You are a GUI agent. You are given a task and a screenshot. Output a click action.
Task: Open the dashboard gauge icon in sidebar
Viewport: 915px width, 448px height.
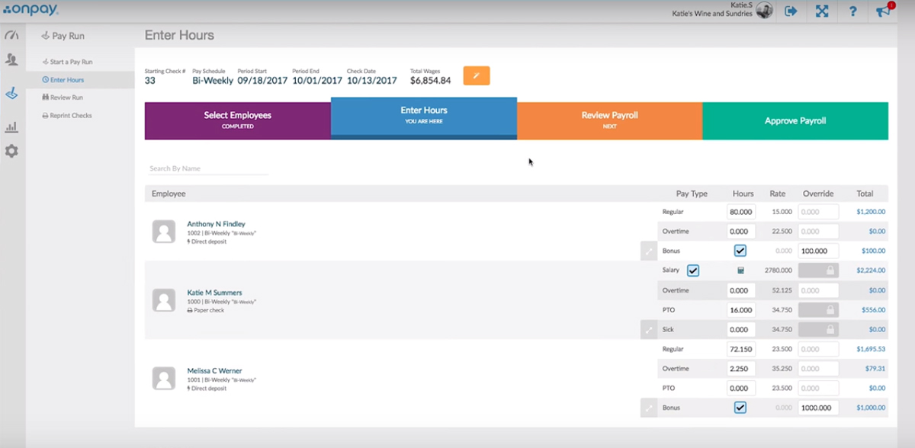click(11, 35)
